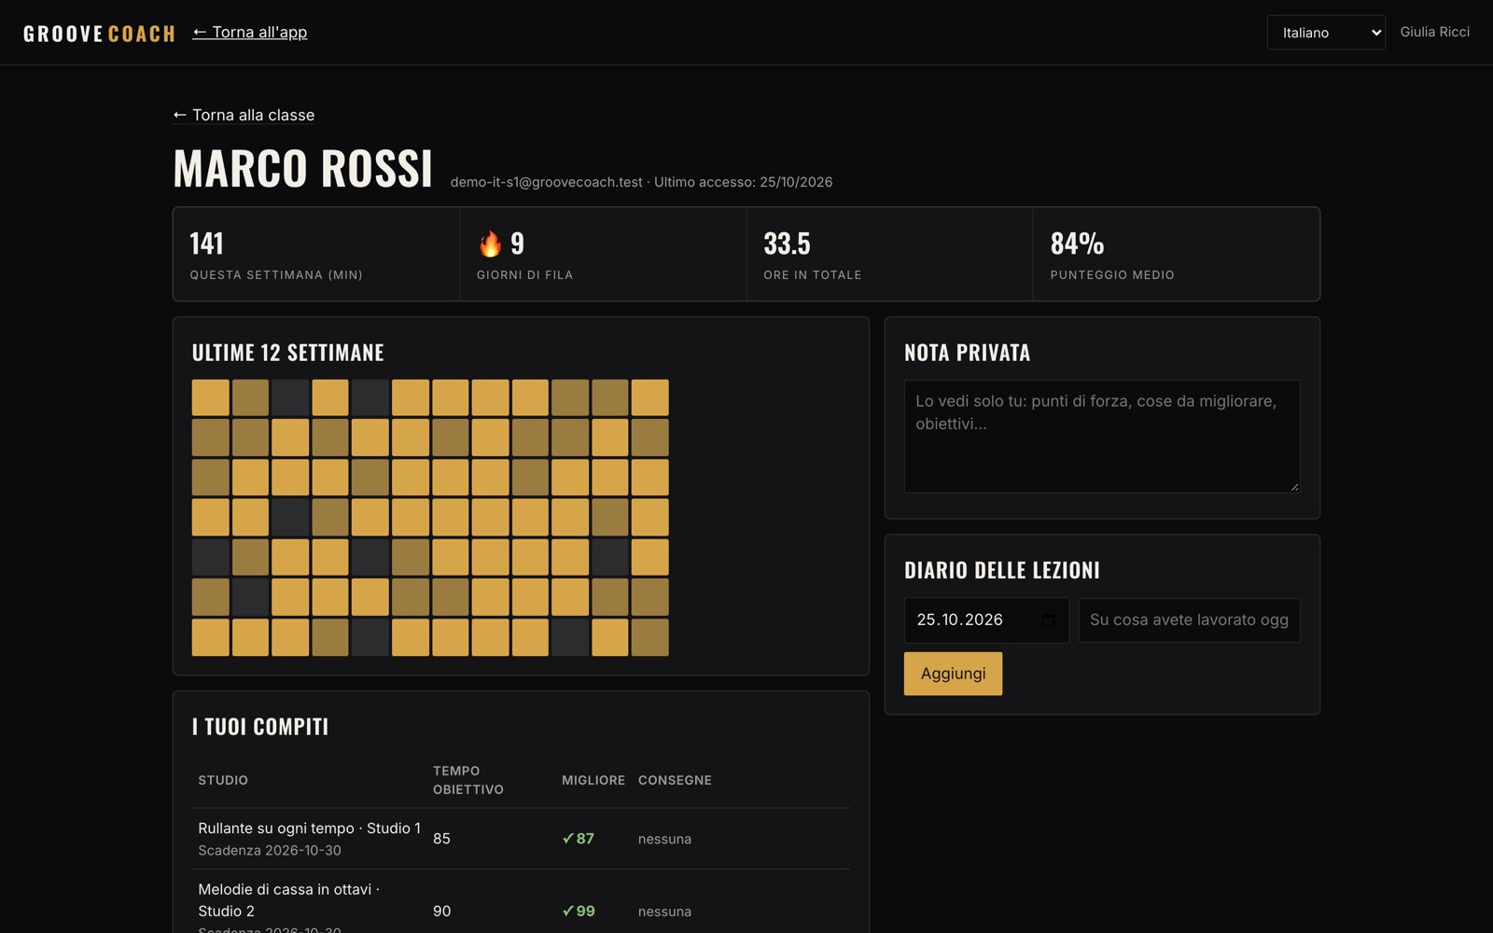Click the STUDIO column header
This screenshot has width=1493, height=933.
tap(223, 780)
